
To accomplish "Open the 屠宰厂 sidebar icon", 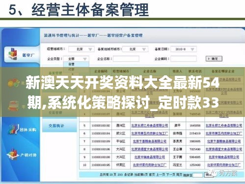I will coord(13,54).
